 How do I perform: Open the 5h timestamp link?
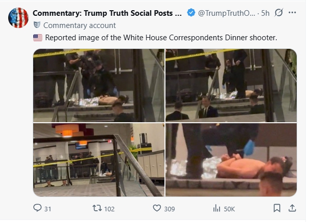click(265, 13)
